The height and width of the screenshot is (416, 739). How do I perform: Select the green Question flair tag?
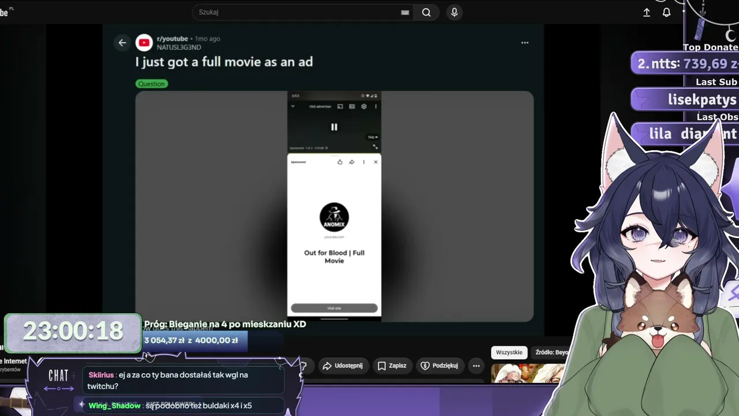click(151, 84)
